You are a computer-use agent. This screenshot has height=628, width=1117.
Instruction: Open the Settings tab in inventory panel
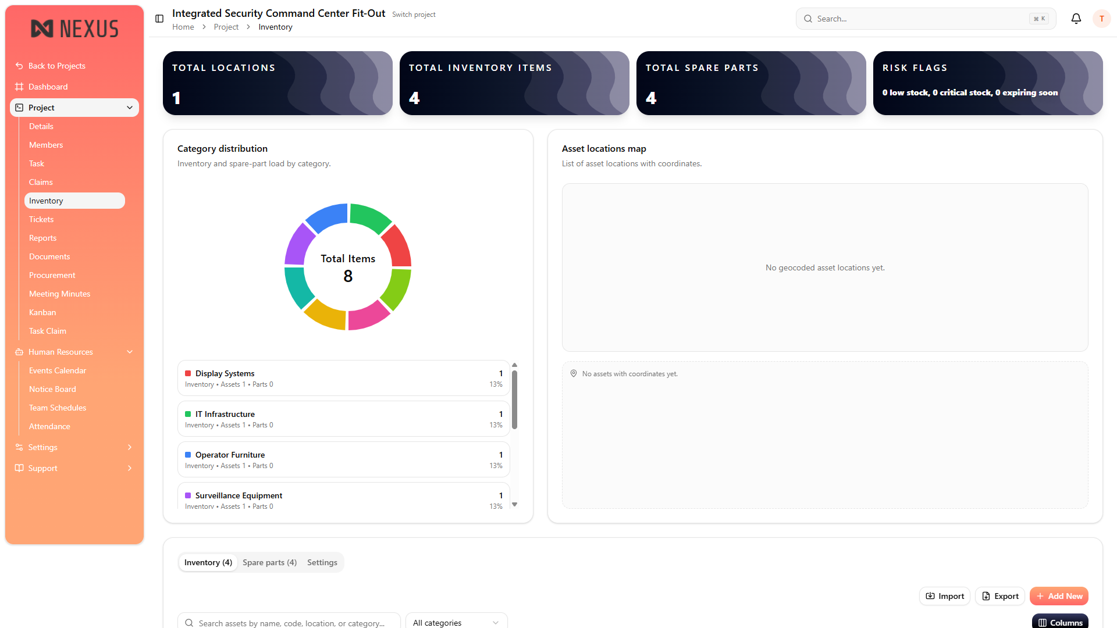point(322,562)
